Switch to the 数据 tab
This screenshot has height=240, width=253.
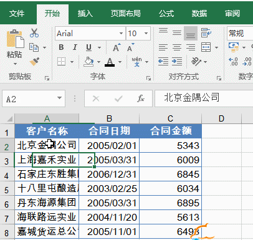click(199, 14)
